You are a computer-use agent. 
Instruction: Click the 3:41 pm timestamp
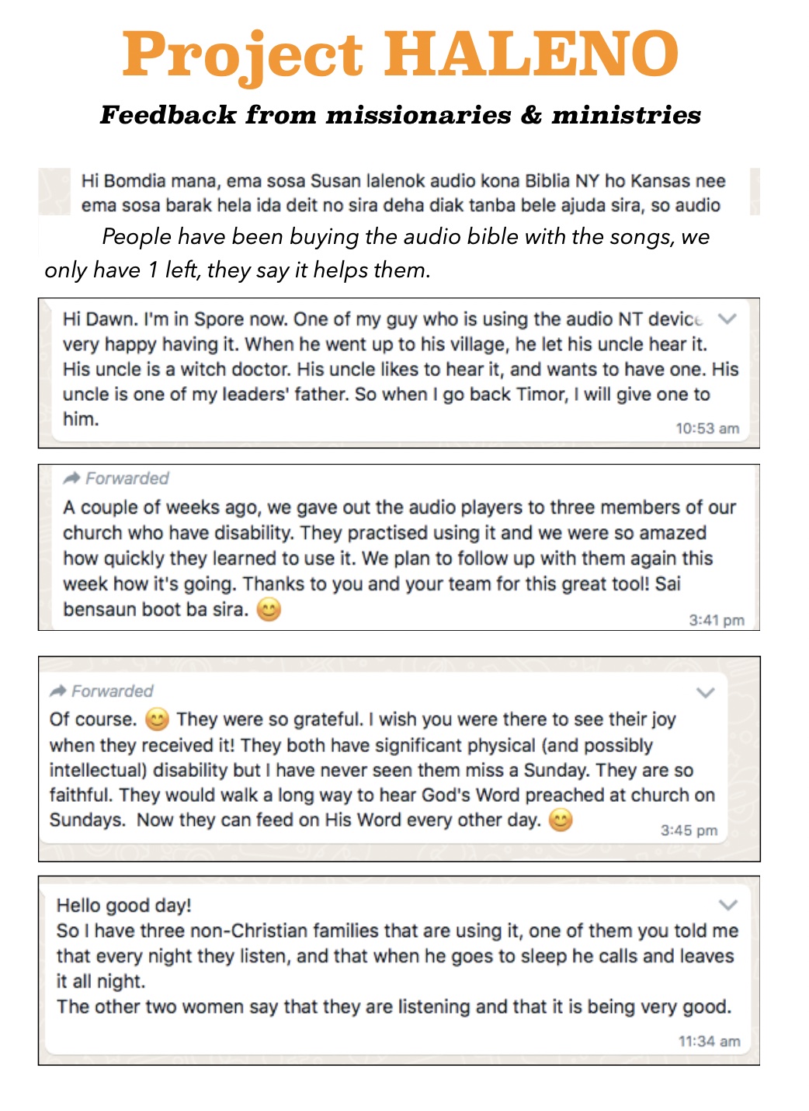pyautogui.click(x=717, y=620)
